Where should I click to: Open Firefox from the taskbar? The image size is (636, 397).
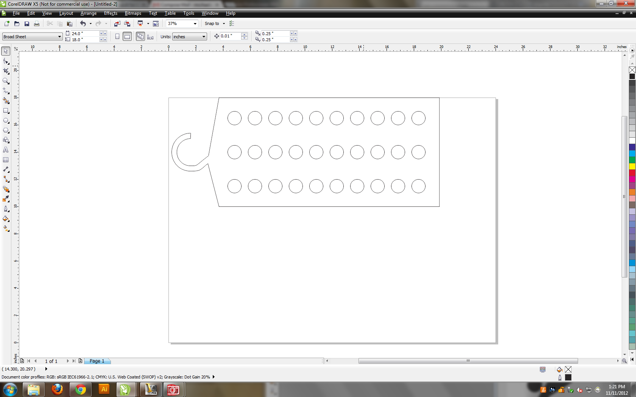pos(57,389)
